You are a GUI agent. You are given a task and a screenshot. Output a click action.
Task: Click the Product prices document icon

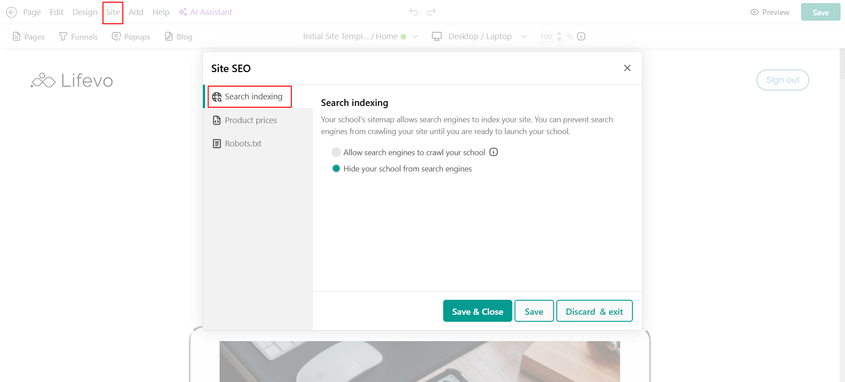[x=217, y=120]
